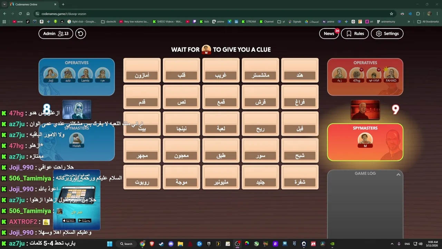442x249 pixels.
Task: Click the فراغ word card
Action: pyautogui.click(x=300, y=97)
